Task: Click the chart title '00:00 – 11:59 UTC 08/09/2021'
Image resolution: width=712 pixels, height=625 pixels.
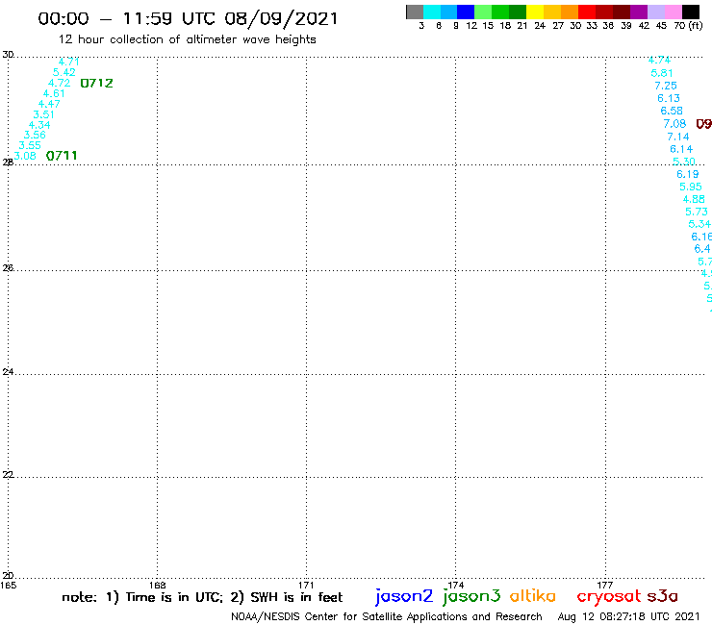Action: [188, 18]
